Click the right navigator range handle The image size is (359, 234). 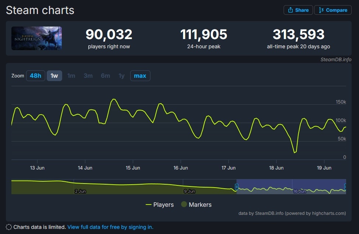(x=345, y=187)
